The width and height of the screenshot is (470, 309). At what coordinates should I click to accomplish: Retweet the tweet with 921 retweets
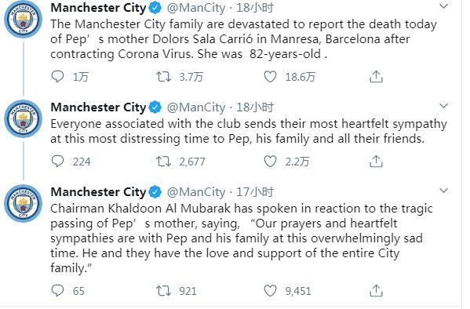pyautogui.click(x=163, y=291)
